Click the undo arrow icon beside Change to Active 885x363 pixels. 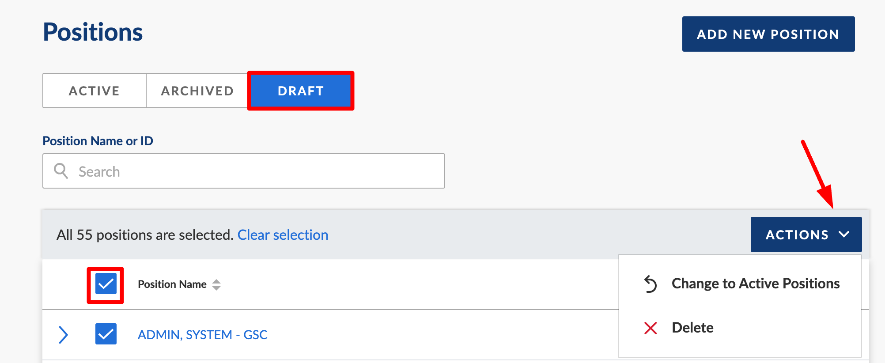[x=651, y=284]
